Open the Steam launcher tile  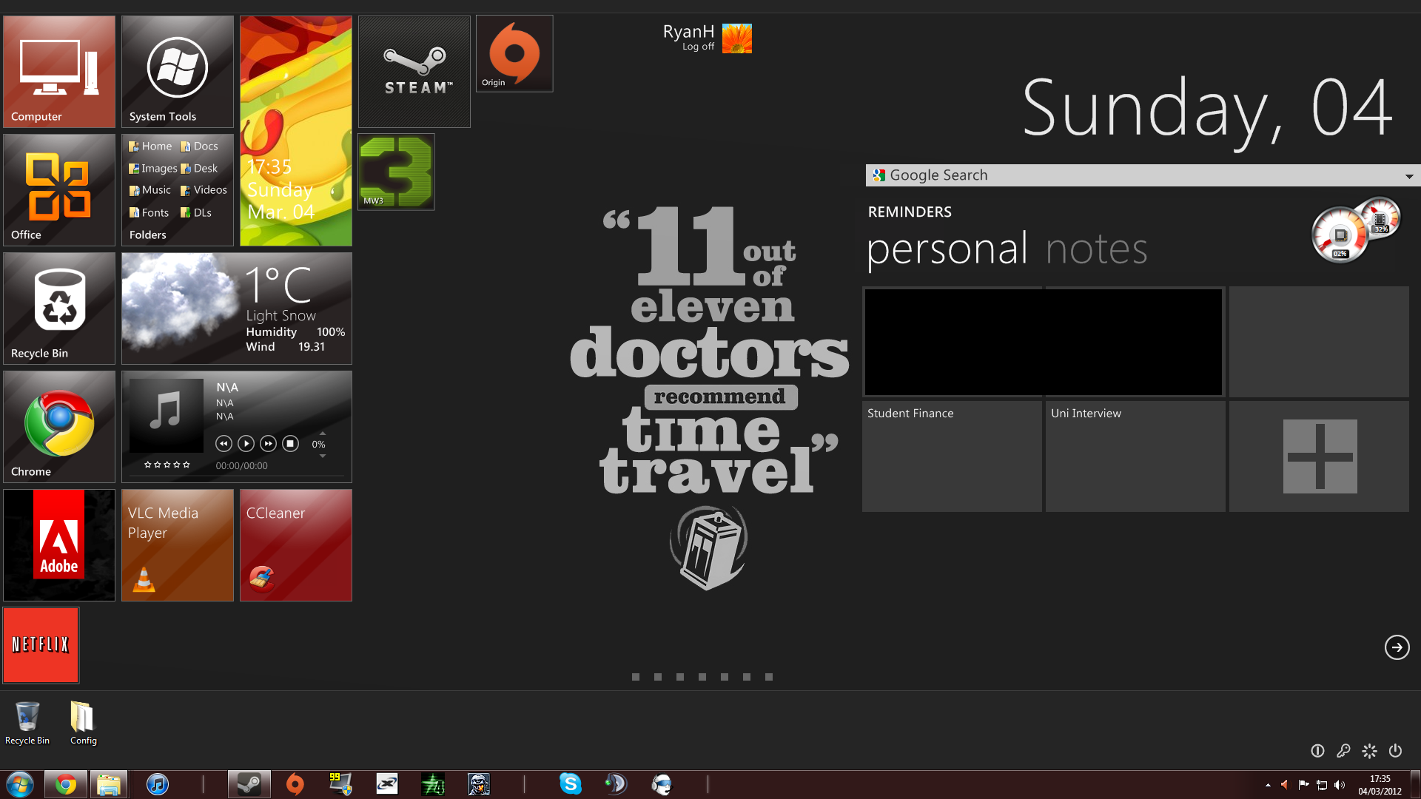414,72
